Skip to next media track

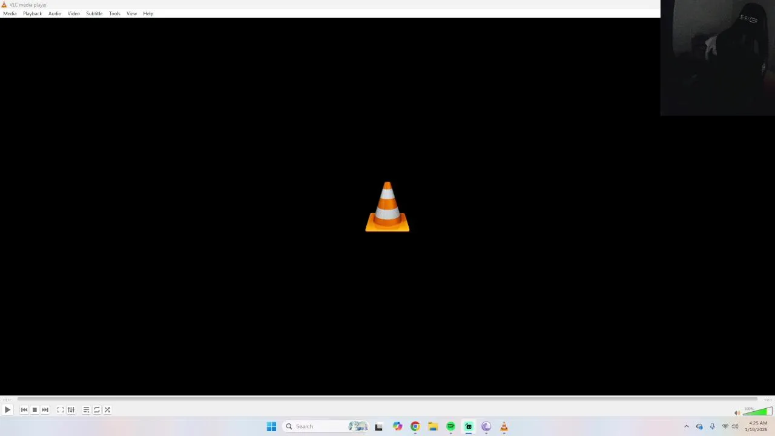pos(45,410)
